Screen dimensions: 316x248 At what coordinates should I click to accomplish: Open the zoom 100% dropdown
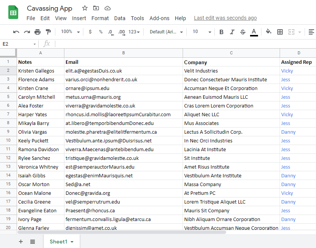point(70,32)
